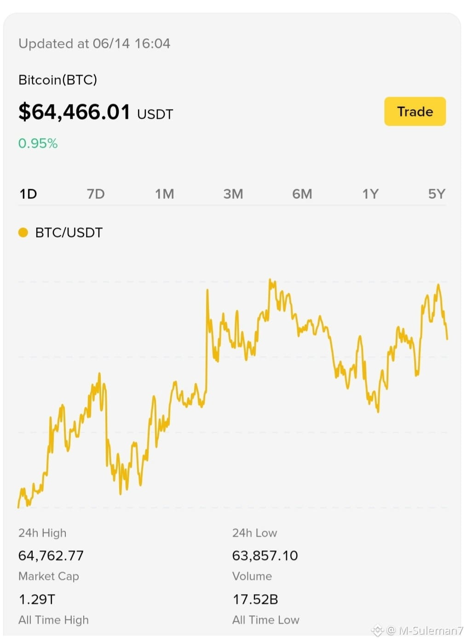Switch to the 1M timeframe tab
This screenshot has width=467, height=642.
click(x=164, y=194)
